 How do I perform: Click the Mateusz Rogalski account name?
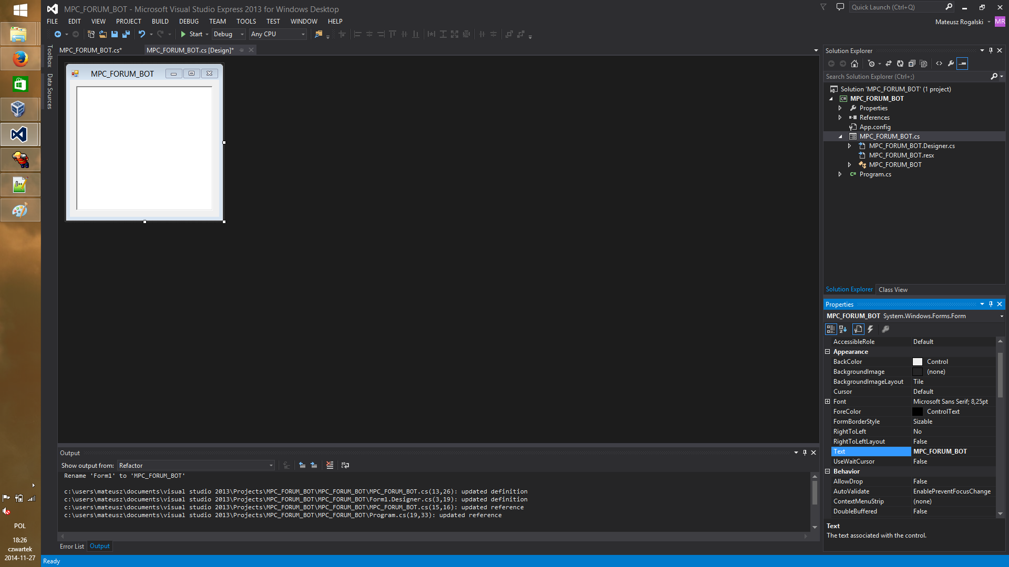pyautogui.click(x=959, y=22)
